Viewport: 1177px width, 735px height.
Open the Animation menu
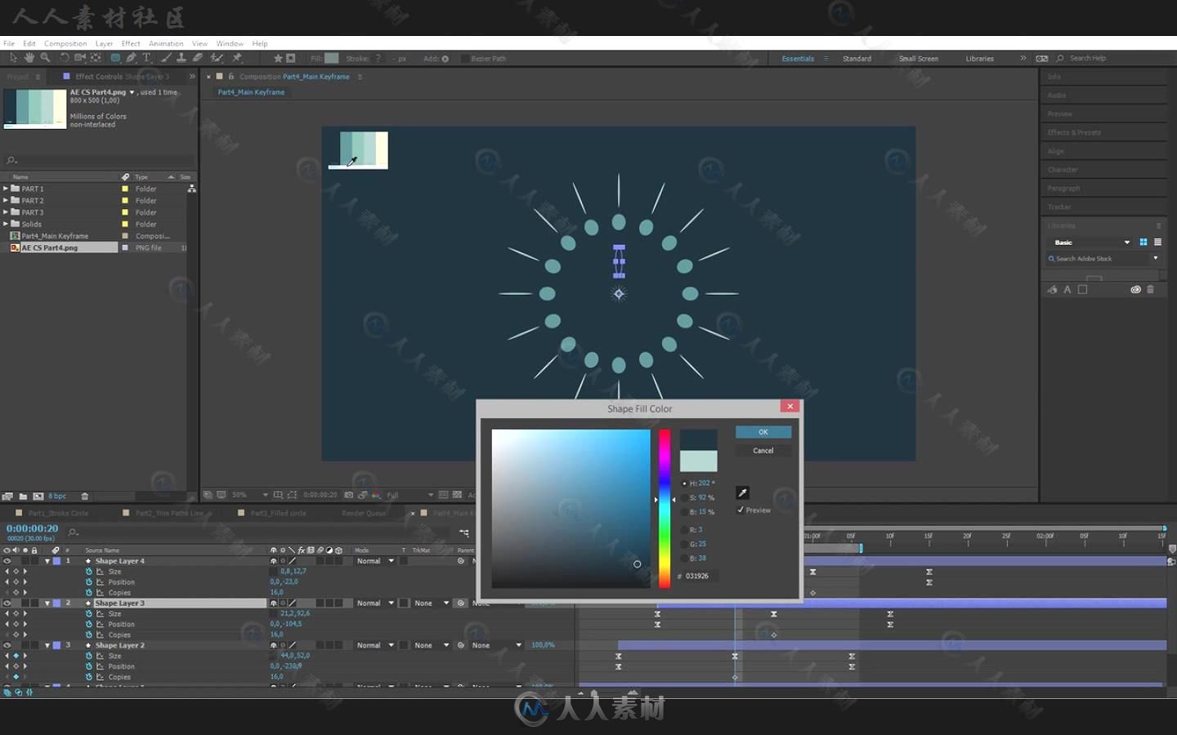(166, 43)
